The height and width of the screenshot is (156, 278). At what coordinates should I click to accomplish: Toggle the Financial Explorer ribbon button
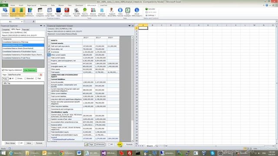(13, 12)
